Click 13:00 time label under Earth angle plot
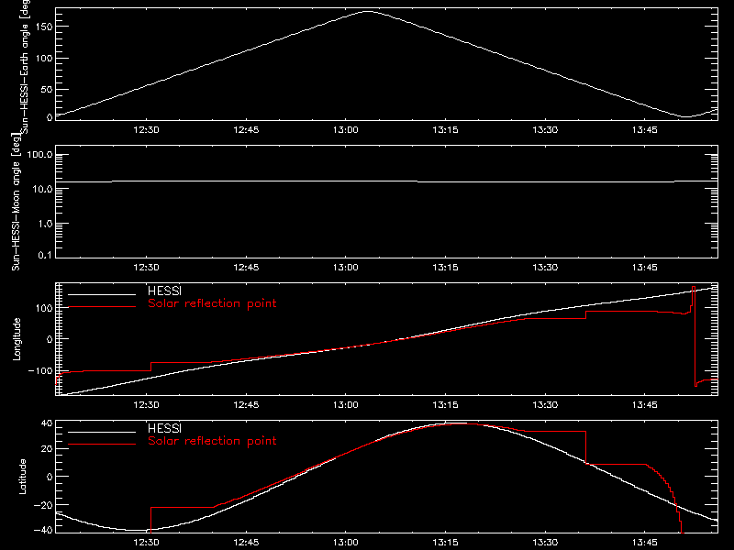Image resolution: width=734 pixels, height=550 pixels. point(346,130)
